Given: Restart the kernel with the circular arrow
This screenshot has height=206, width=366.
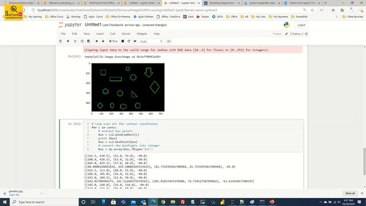Looking at the screenshot, I should (x=129, y=41).
